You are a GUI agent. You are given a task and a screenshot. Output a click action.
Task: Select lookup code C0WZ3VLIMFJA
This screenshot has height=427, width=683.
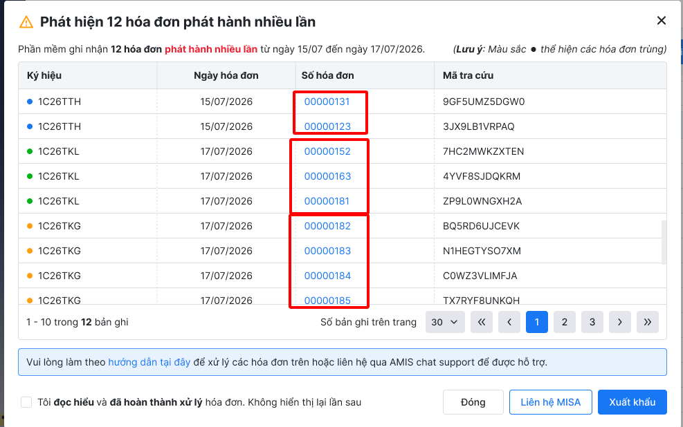pos(480,276)
